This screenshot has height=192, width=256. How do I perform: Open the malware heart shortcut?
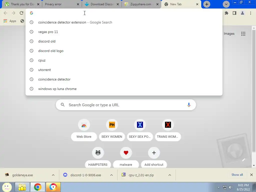(x=126, y=157)
